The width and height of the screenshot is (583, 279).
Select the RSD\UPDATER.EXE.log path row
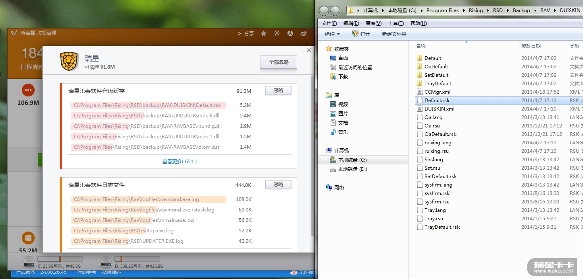tap(149, 241)
